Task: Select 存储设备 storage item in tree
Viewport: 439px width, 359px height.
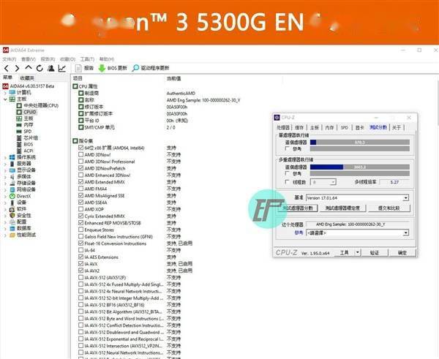Action: pyautogui.click(x=26, y=183)
